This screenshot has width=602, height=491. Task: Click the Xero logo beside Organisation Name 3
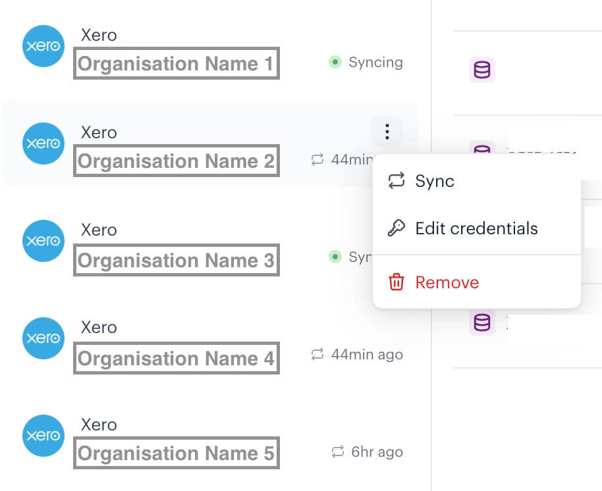[x=43, y=241]
